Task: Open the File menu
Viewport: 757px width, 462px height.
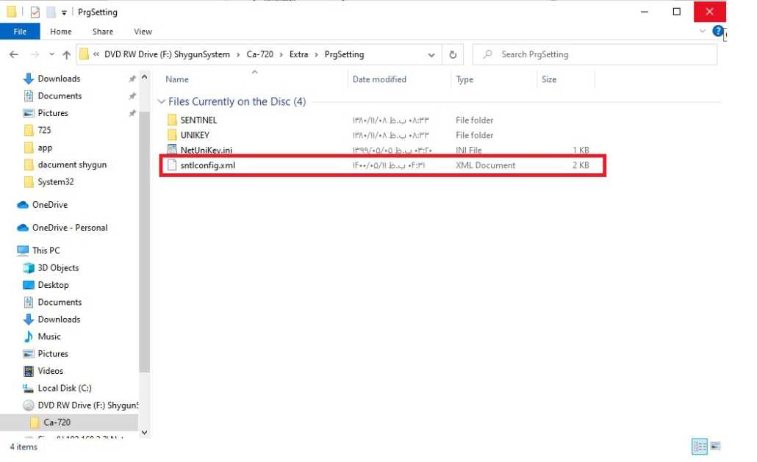Action: (20, 32)
